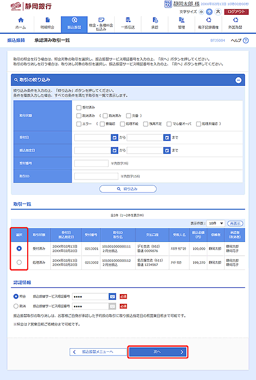Image resolution: width=256 pixels, height=380 pixels.
Task: Open the ホーム home icon
Action: [21, 20]
